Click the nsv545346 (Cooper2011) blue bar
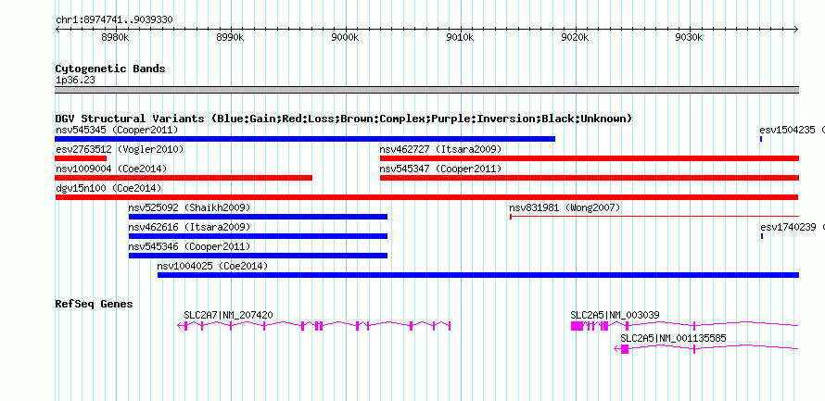Image resolution: width=825 pixels, height=401 pixels. (258, 256)
